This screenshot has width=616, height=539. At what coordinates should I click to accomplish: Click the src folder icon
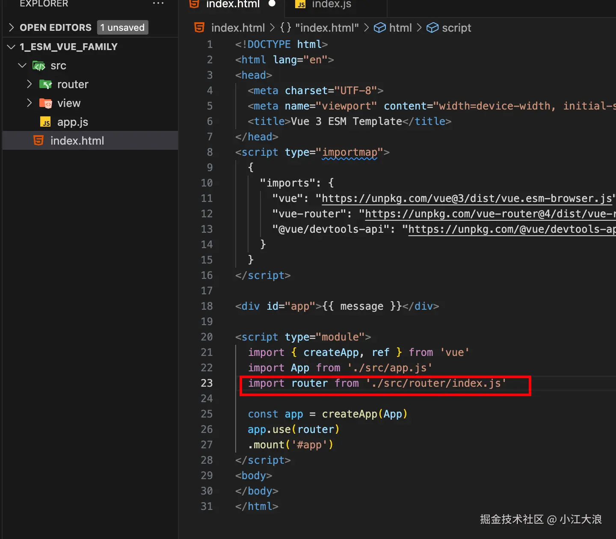(x=39, y=66)
